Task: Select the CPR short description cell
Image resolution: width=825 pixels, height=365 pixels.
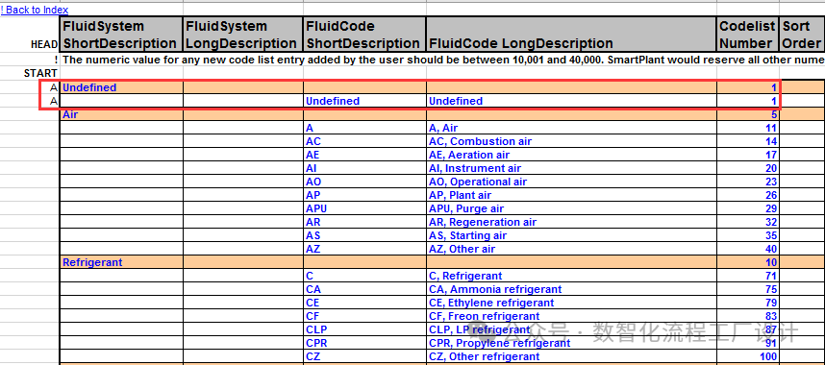Action: point(364,343)
